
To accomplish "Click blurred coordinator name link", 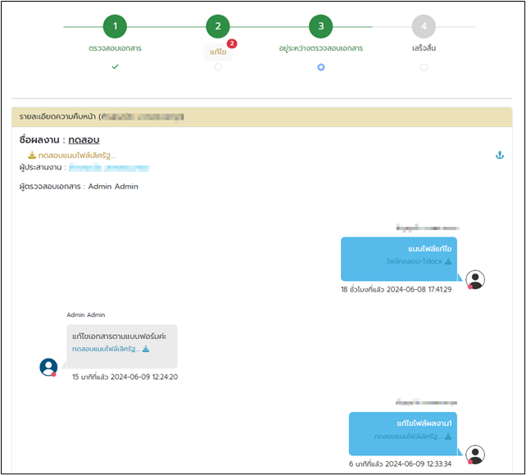I will (x=109, y=167).
